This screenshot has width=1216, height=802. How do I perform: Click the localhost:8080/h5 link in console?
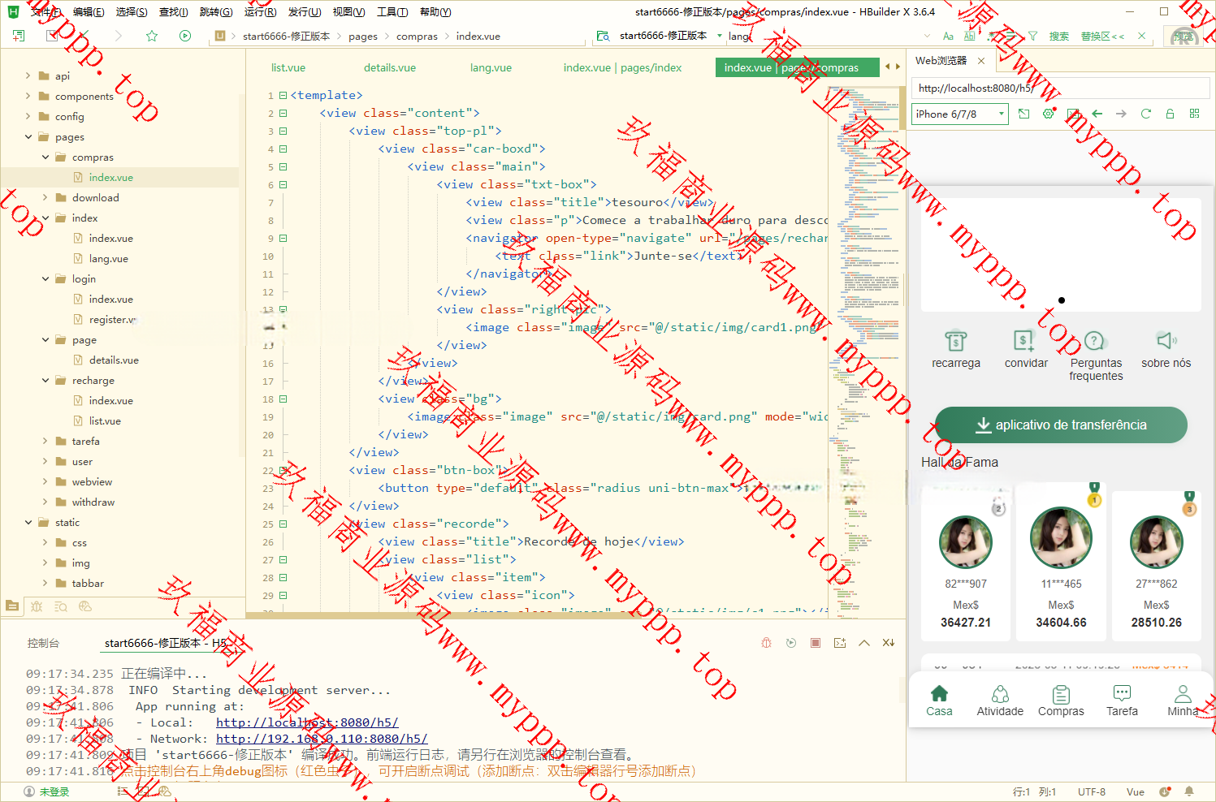[x=306, y=722]
